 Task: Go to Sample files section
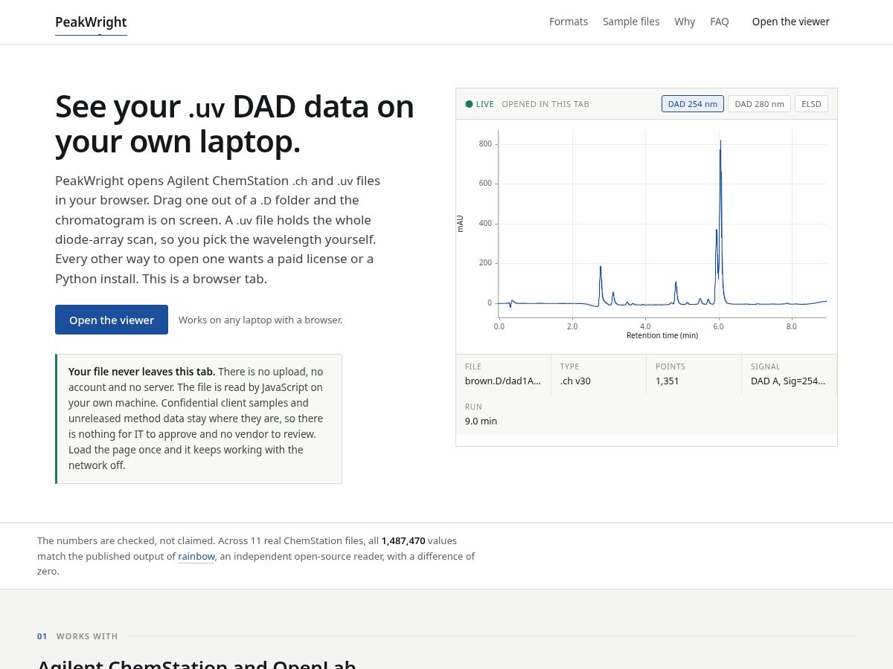[631, 22]
